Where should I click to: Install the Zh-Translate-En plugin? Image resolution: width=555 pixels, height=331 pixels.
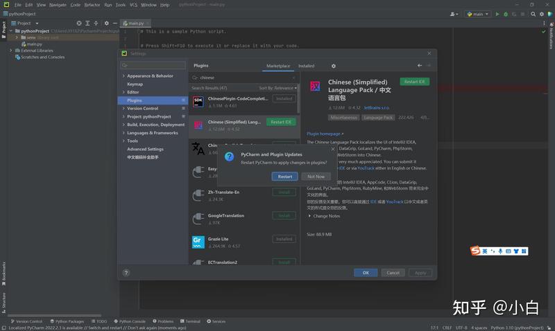(284, 193)
